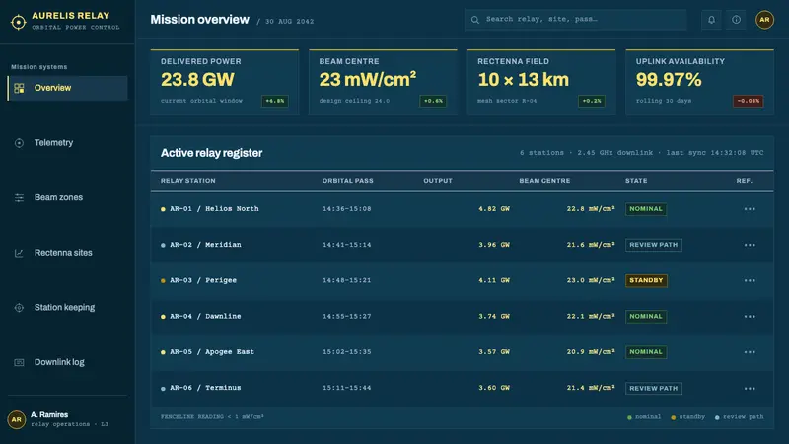Click the REVIEW PATH badge for AR-06
Screen dimensions: 789x444
point(653,388)
